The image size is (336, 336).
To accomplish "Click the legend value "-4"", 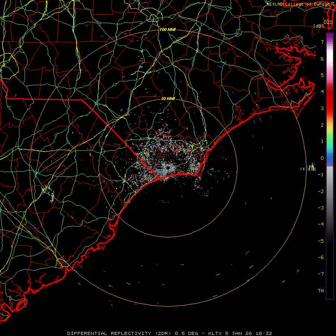I will (321, 224).
